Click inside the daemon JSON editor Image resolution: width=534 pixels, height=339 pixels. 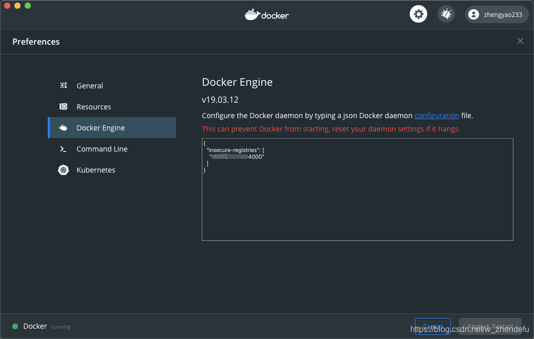click(x=357, y=190)
